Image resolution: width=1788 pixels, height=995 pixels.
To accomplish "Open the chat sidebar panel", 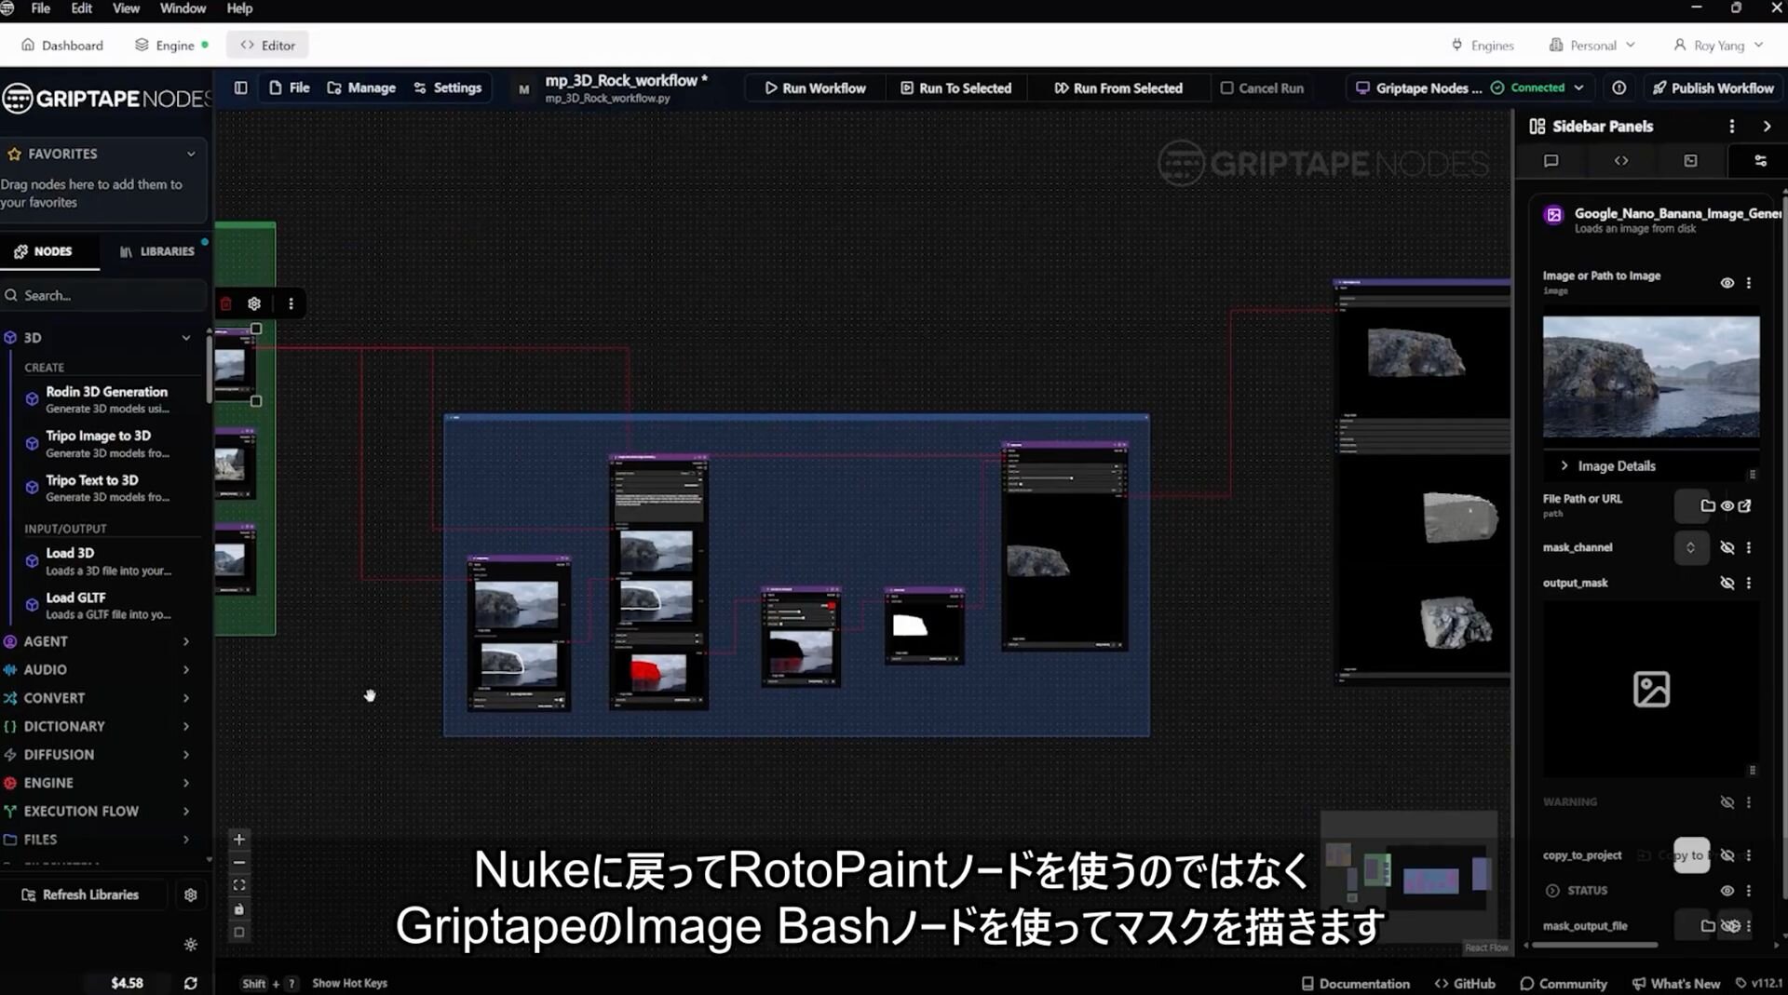I will coord(1551,160).
